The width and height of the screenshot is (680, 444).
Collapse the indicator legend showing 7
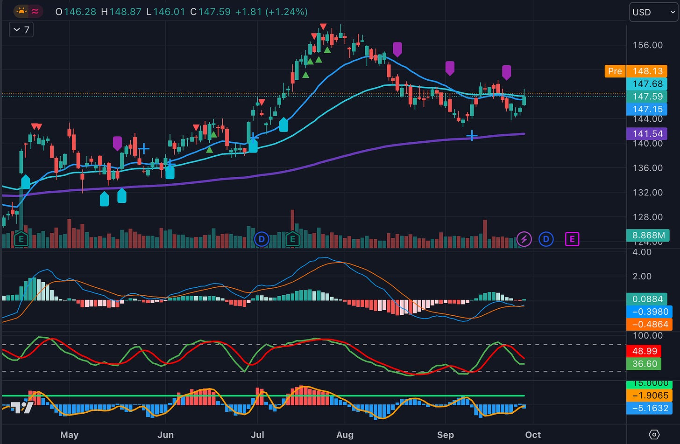pyautogui.click(x=21, y=30)
